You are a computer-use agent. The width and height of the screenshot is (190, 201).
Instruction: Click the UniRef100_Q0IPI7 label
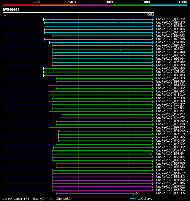coord(170,174)
